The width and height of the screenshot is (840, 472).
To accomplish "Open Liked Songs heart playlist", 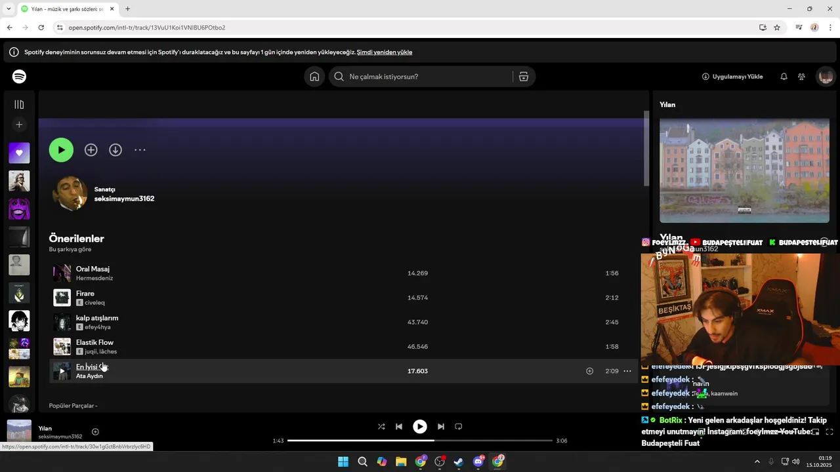I will coord(19,153).
